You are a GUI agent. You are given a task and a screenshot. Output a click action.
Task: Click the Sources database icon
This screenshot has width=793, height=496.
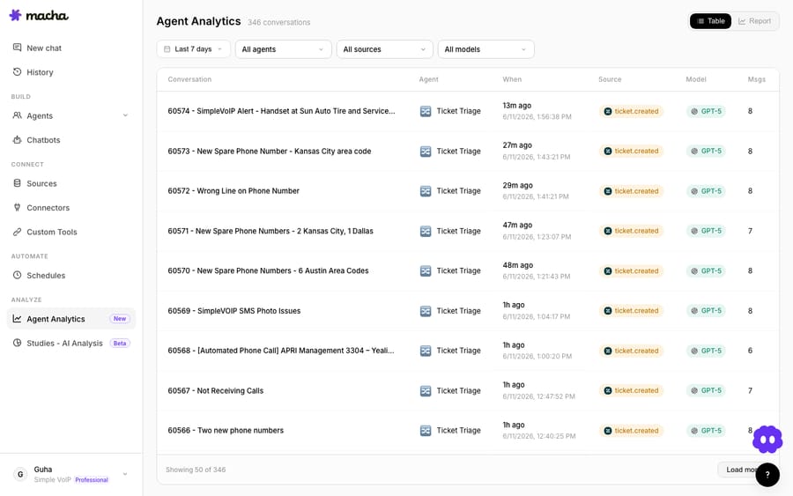point(18,183)
